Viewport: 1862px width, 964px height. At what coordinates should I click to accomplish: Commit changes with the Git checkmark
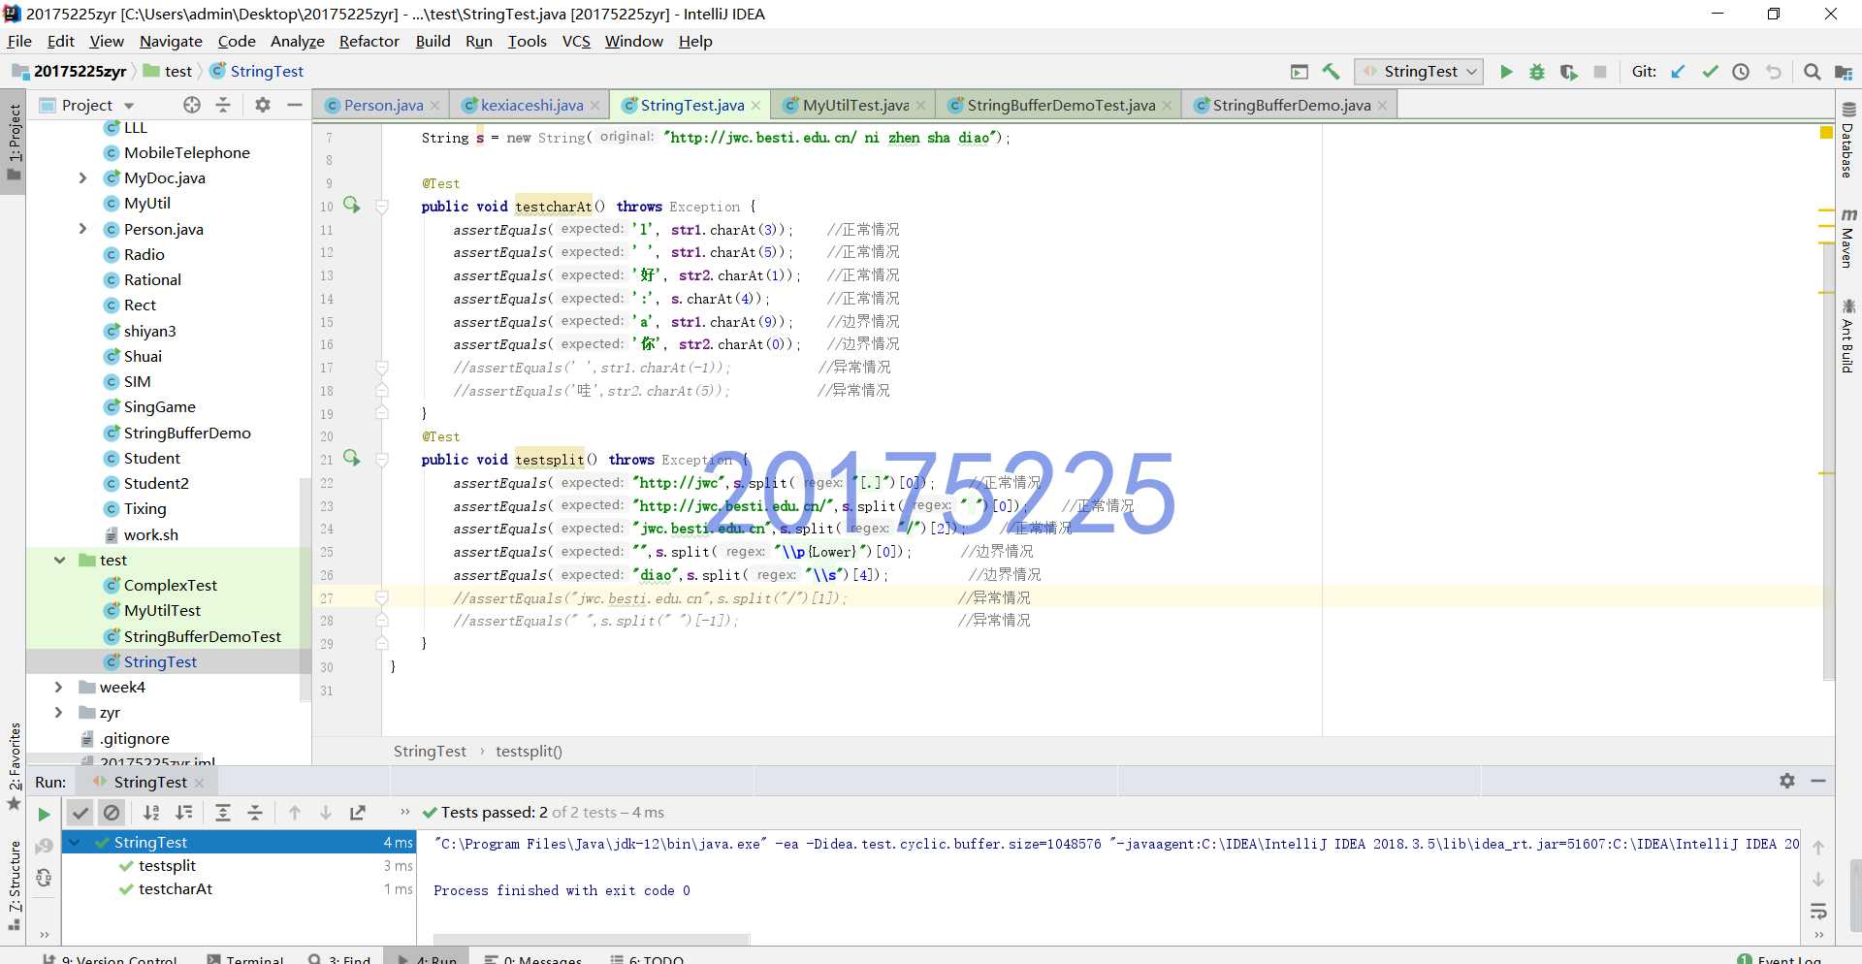coord(1710,72)
